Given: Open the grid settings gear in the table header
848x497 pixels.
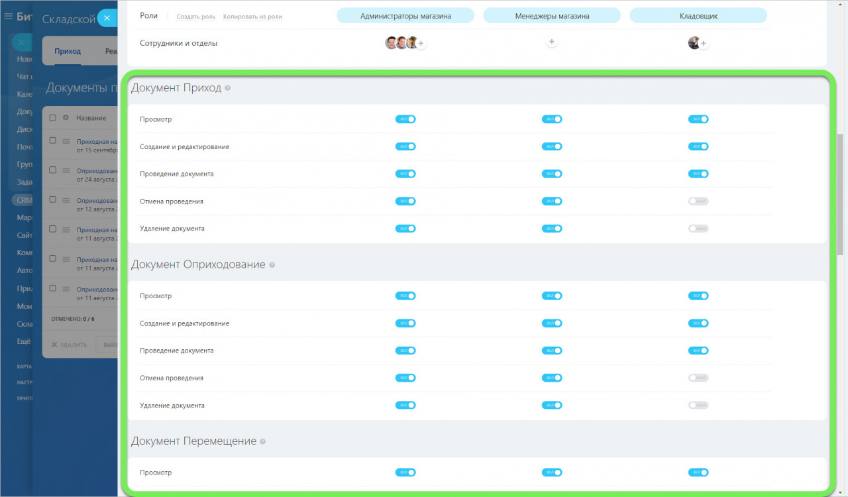Looking at the screenshot, I should click(66, 118).
